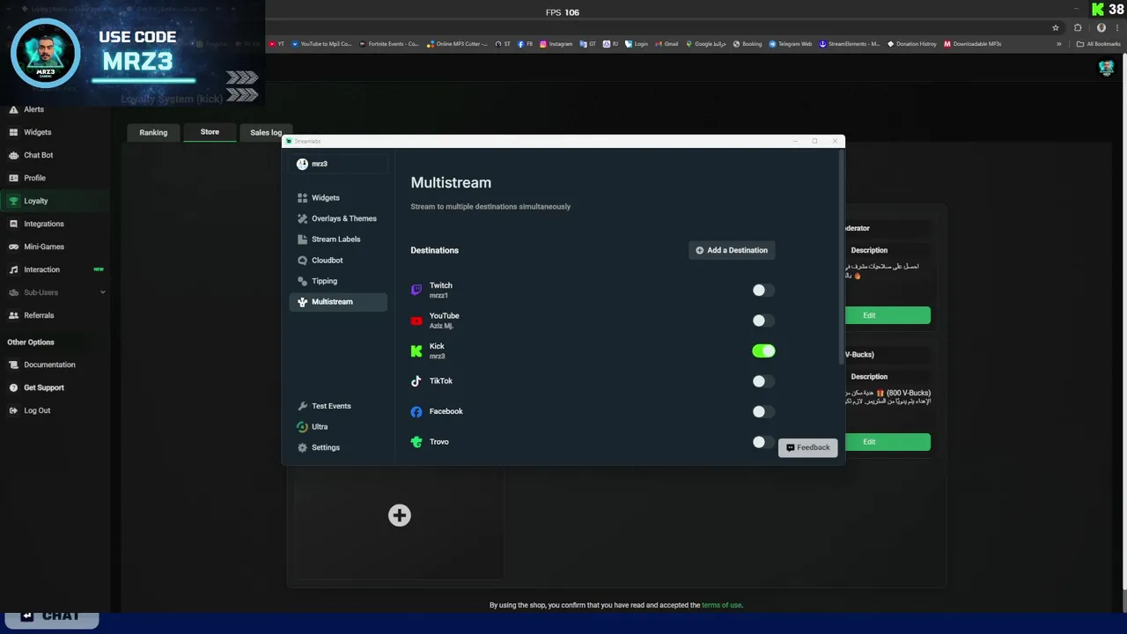Screen dimensions: 1127x634
Task: Switch to the Ranking tab
Action: coord(153,133)
